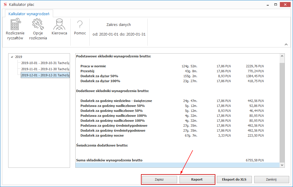Select period 2019-12-01 - 2019-12-31 in tree
Screen dimensions: 293x187
[x=45, y=75]
